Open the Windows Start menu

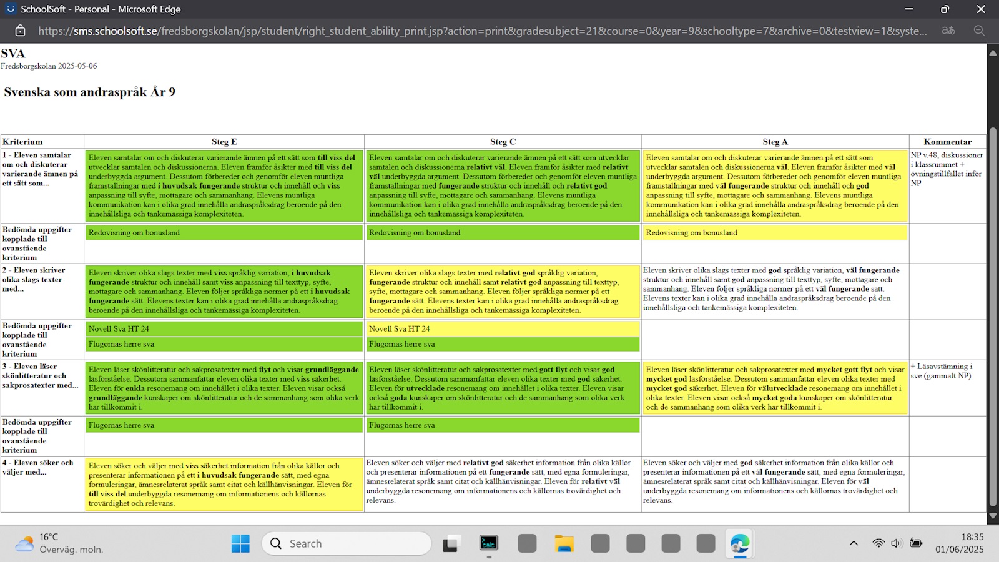pos(240,543)
